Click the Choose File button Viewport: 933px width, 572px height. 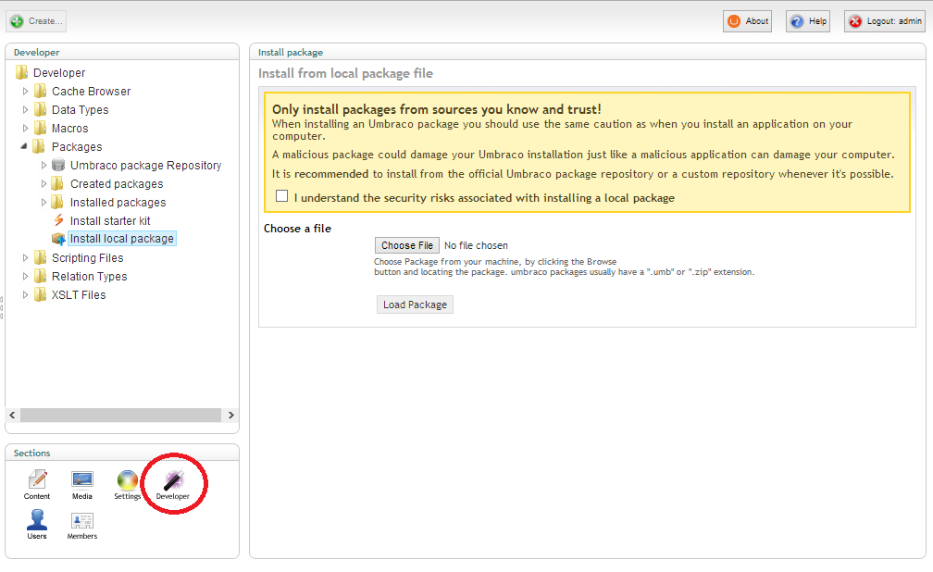pos(407,245)
